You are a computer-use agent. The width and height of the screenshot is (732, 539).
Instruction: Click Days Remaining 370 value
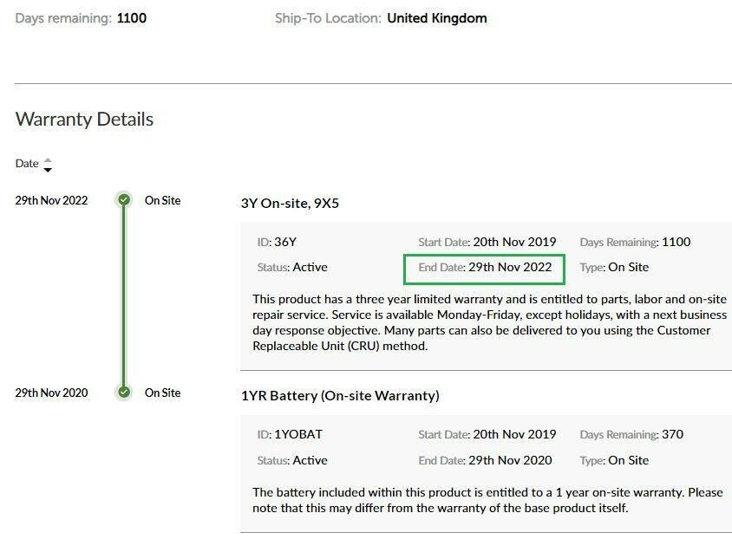673,434
